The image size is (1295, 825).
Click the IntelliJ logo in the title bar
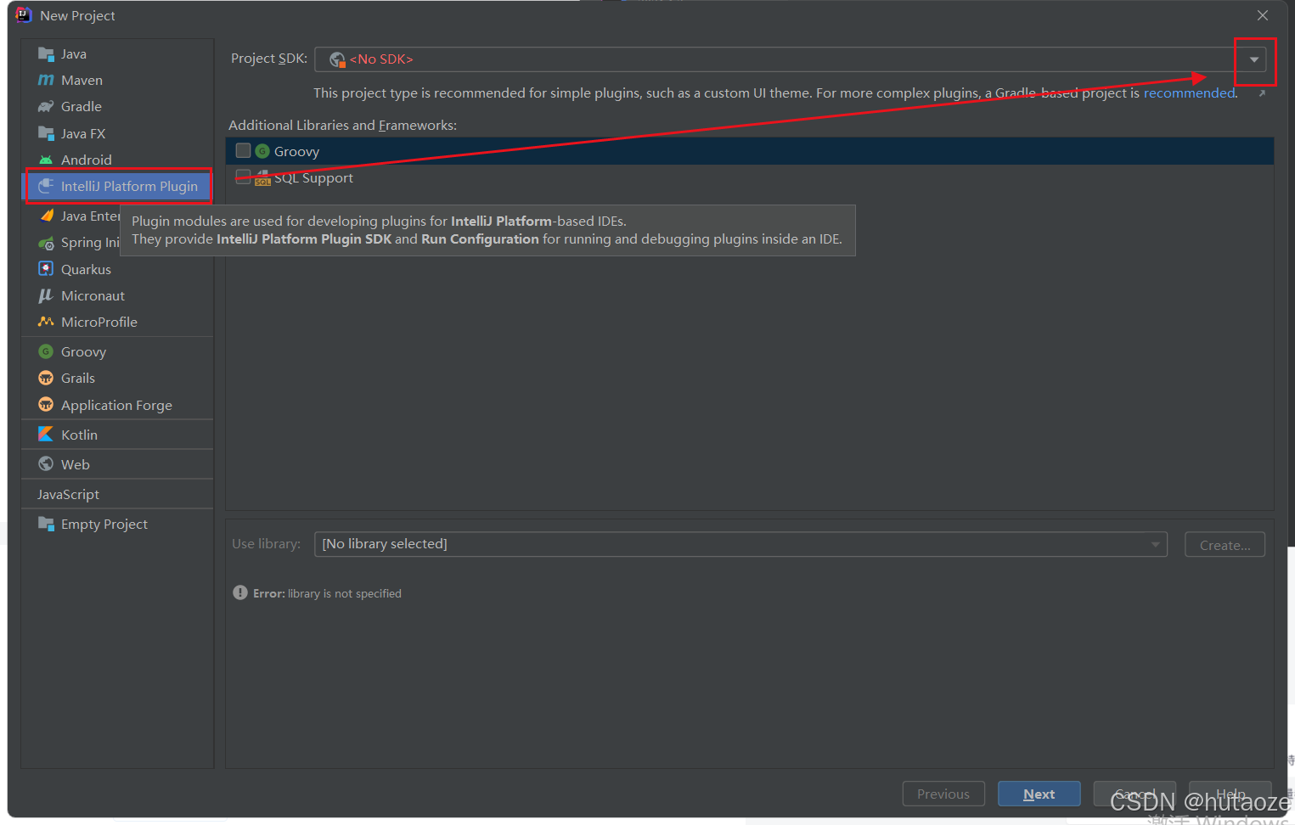click(24, 14)
